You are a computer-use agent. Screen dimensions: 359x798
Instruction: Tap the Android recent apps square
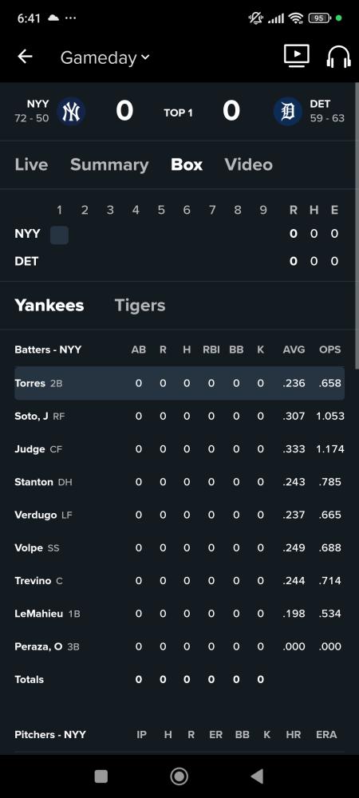click(101, 776)
